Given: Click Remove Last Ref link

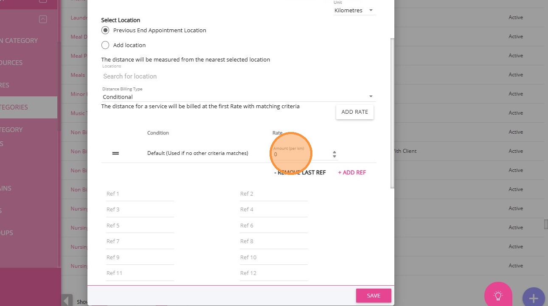Looking at the screenshot, I should [x=300, y=172].
